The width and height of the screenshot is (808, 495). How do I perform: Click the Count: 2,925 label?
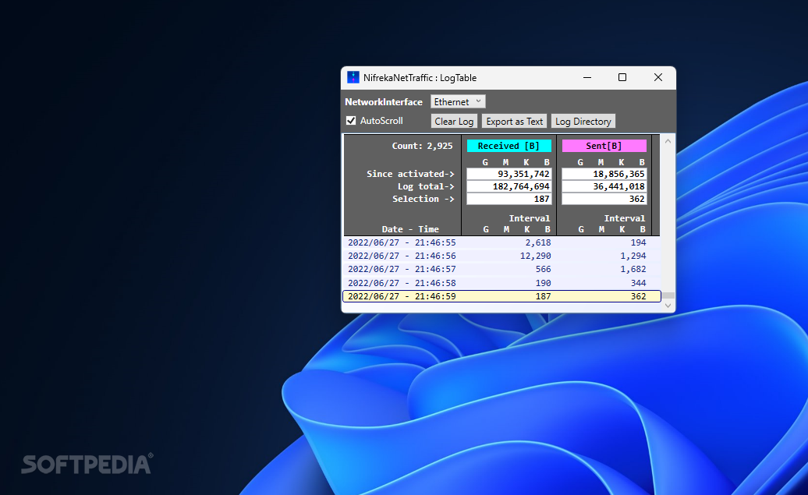point(422,146)
